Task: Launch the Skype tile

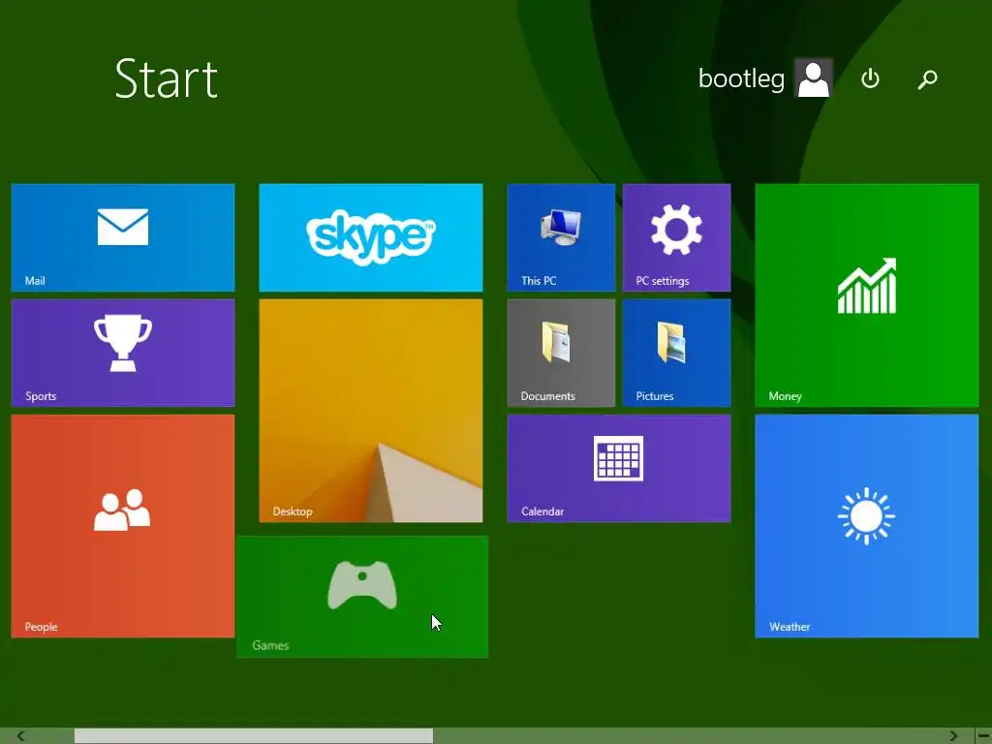Action: click(x=371, y=238)
